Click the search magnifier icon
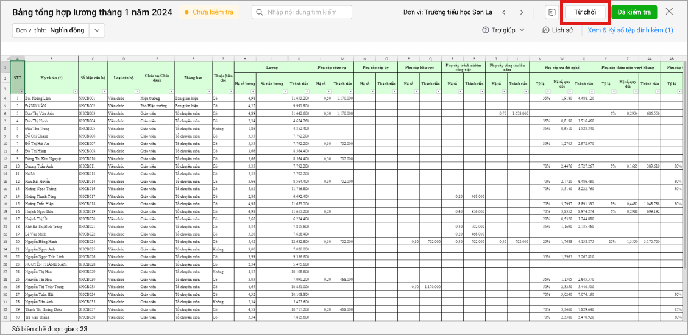 click(260, 12)
